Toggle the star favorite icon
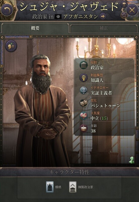This screenshot has height=202, width=139. [124, 15]
